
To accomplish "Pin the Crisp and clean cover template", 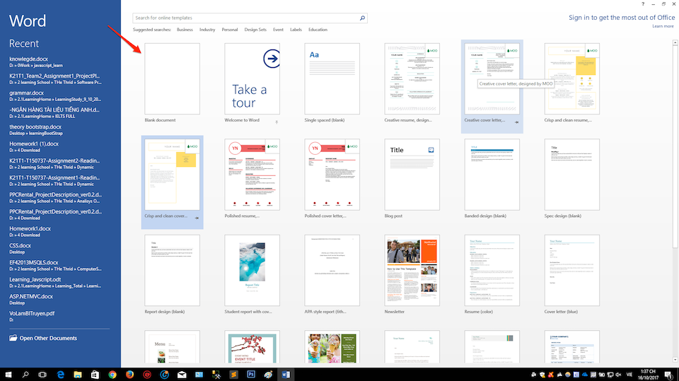I will click(x=197, y=218).
